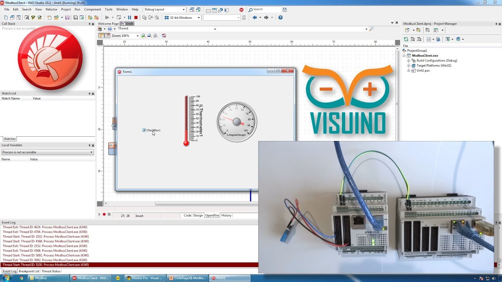The image size is (502, 282).
Task: Open the Debug Layout dropdown
Action: [x=184, y=9]
